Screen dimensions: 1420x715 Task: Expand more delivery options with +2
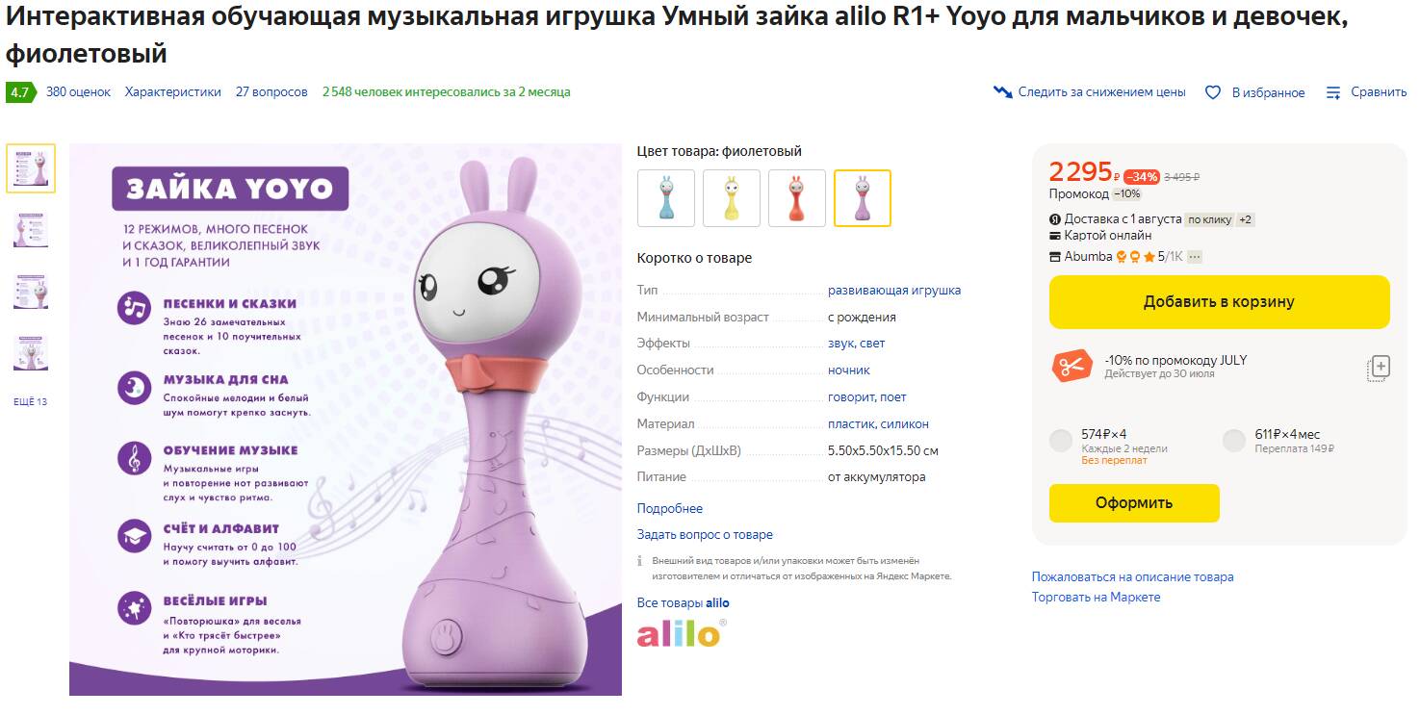[1246, 219]
